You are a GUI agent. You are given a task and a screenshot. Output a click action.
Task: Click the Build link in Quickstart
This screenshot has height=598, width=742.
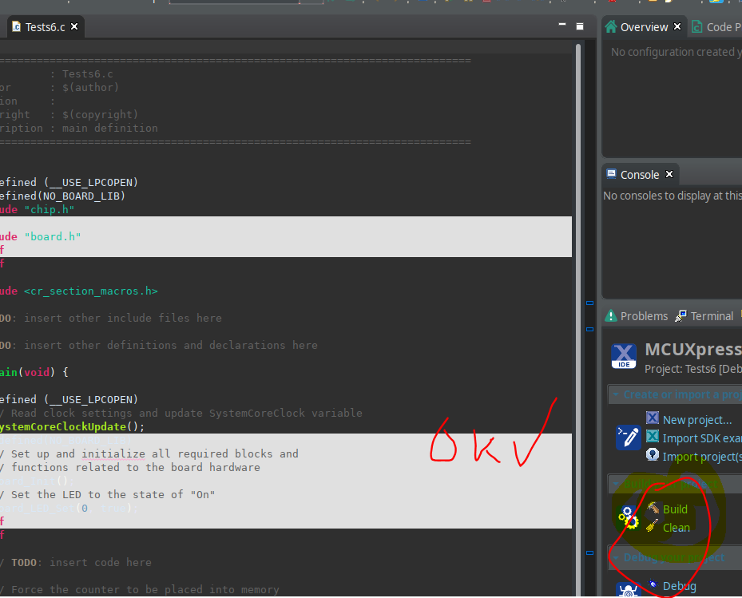click(x=675, y=509)
